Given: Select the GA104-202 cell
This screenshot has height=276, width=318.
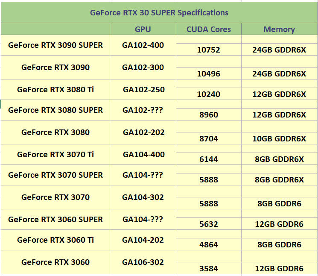Looking at the screenshot, I should pyautogui.click(x=143, y=240).
